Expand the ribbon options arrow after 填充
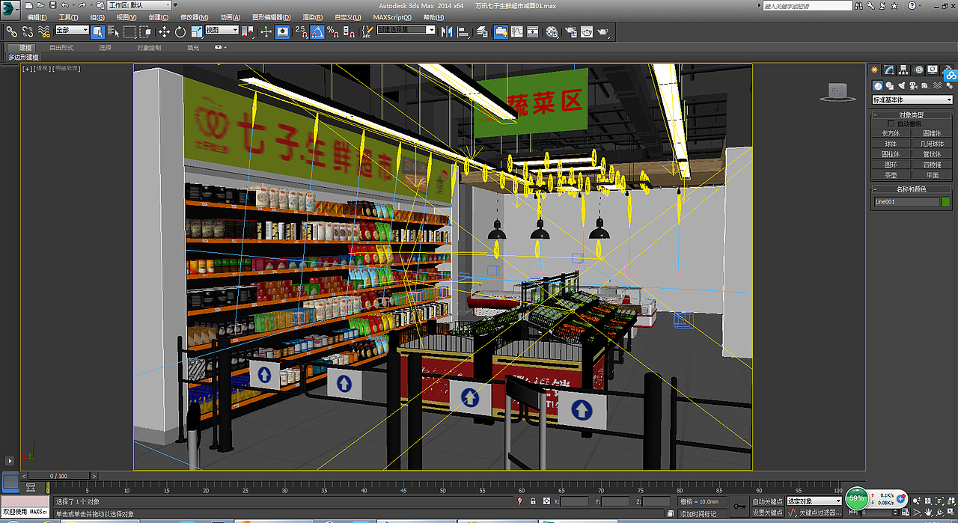The image size is (958, 523). pyautogui.click(x=221, y=47)
